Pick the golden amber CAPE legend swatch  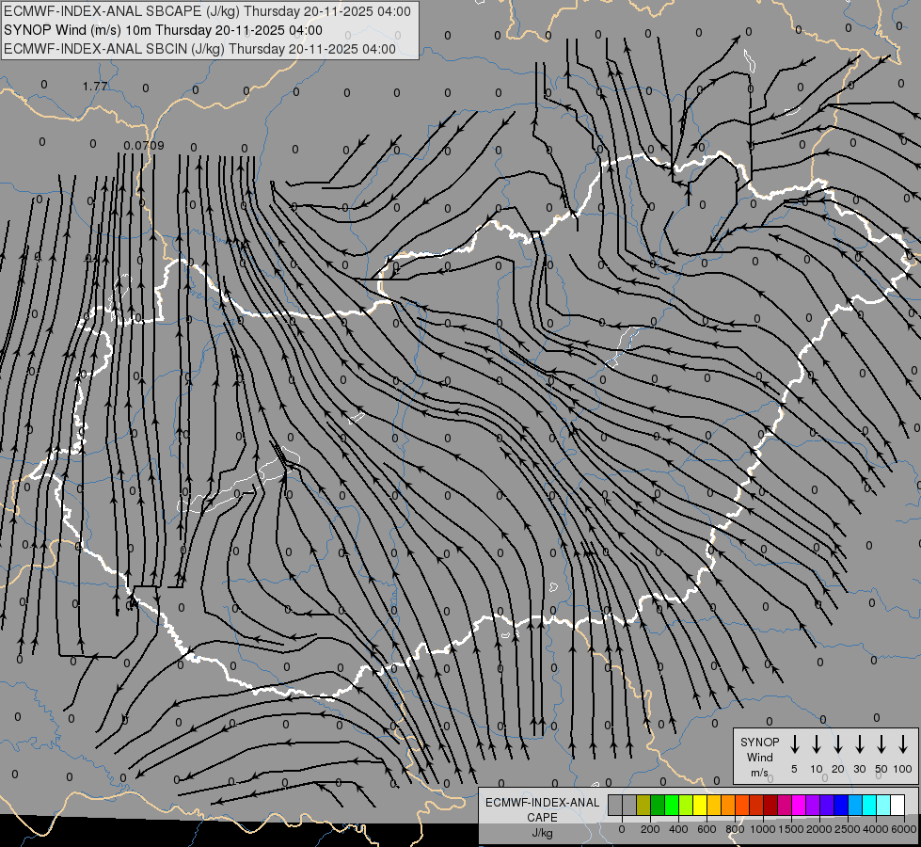click(x=714, y=805)
